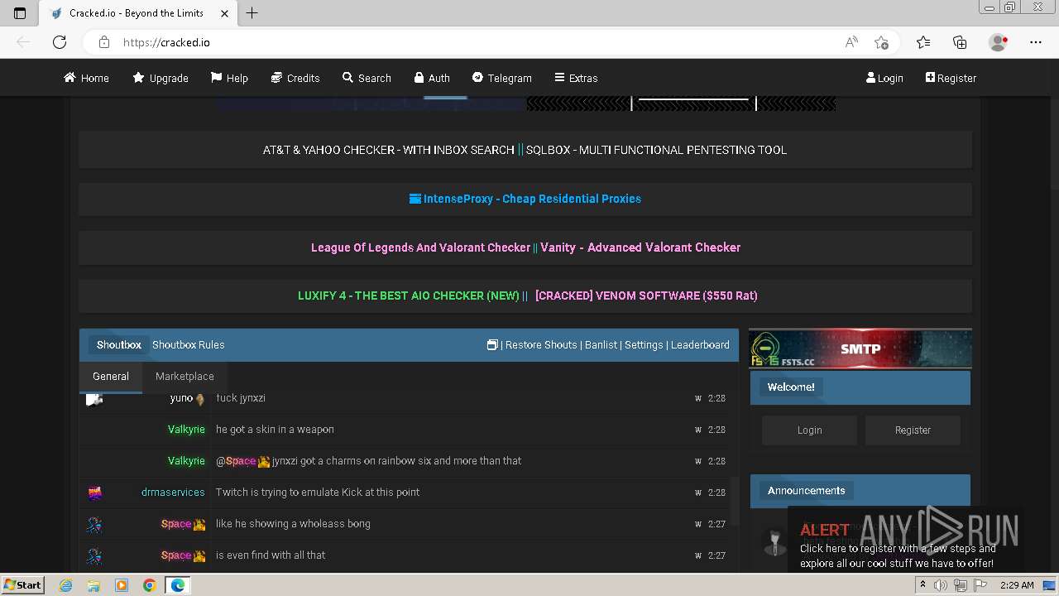Open shoutbox Settings
The height and width of the screenshot is (596, 1059).
pos(644,345)
